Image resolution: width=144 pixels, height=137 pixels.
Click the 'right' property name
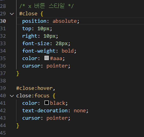(30, 36)
